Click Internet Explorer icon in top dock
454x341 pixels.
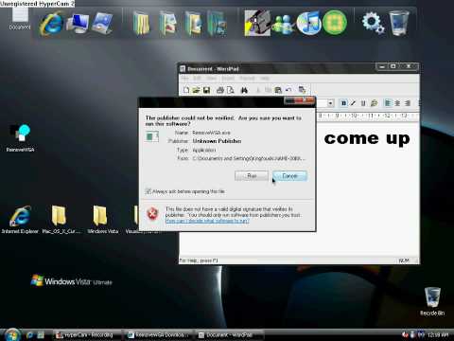pyautogui.click(x=51, y=23)
